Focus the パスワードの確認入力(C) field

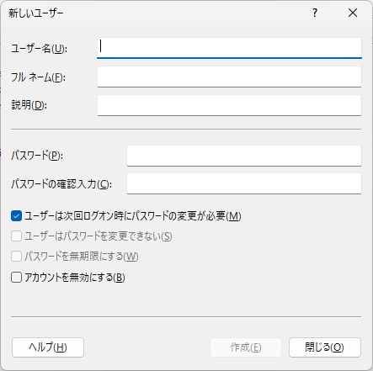click(244, 183)
